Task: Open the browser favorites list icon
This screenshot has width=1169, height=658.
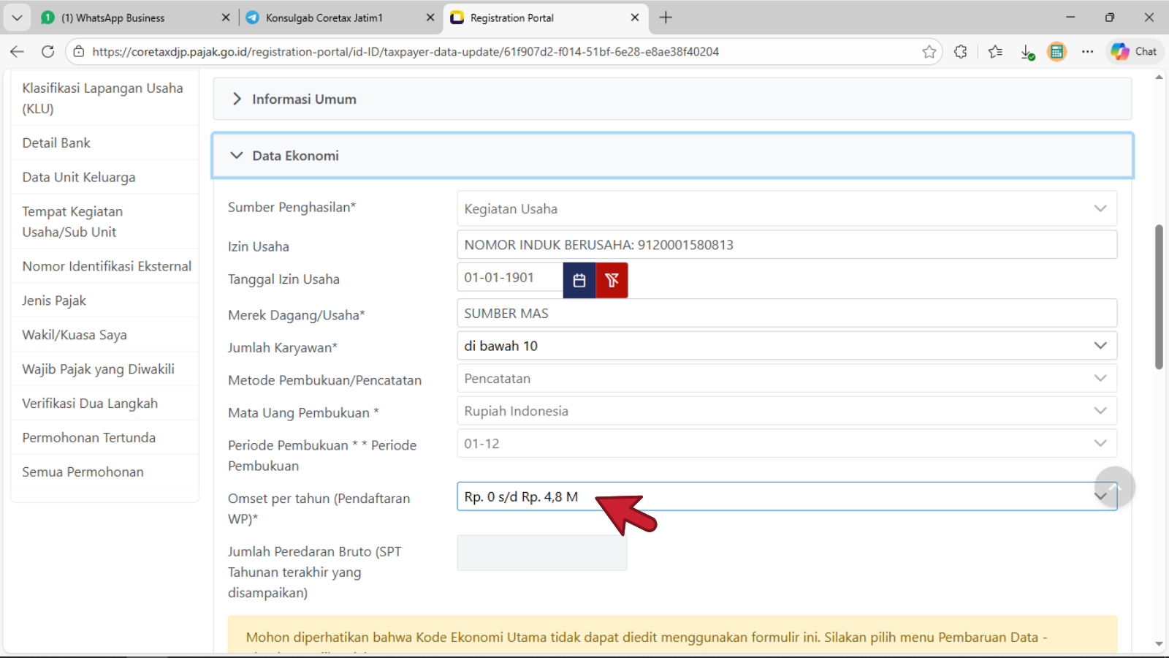Action: [995, 51]
